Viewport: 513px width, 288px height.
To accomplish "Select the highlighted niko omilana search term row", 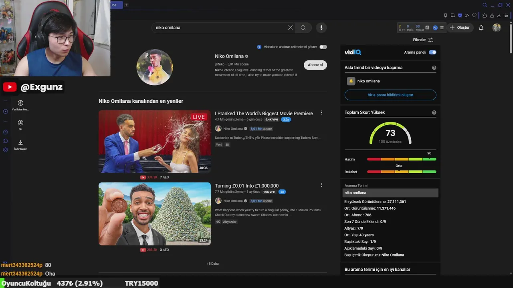I will (390, 193).
